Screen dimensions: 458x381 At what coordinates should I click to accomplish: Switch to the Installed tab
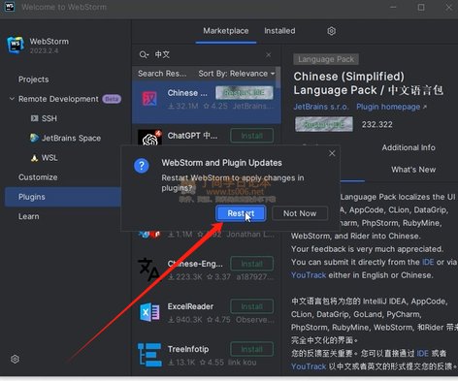tap(279, 31)
